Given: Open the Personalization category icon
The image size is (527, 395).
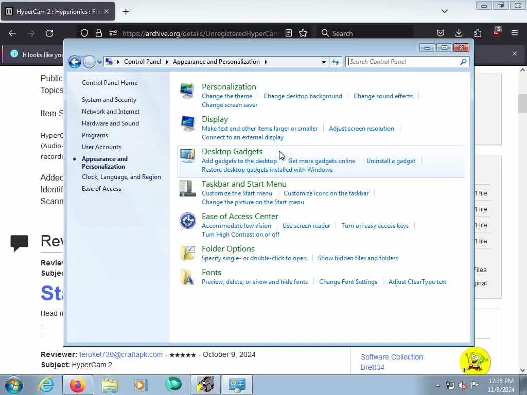Looking at the screenshot, I should click(187, 91).
